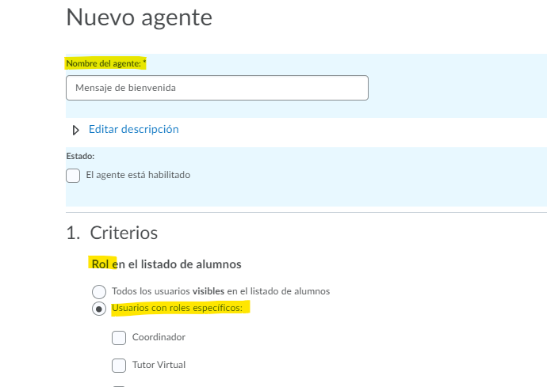Click the 'Todos los usuarios visibles' option text
Image resolution: width=547 pixels, height=387 pixels.
(220, 291)
